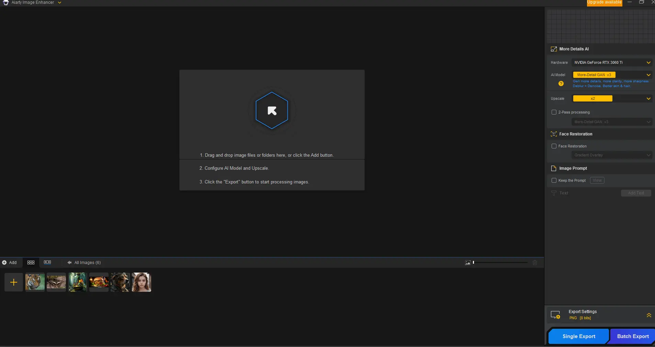655x347 pixels.
Task: Click the Text tool icon
Action: click(554, 193)
